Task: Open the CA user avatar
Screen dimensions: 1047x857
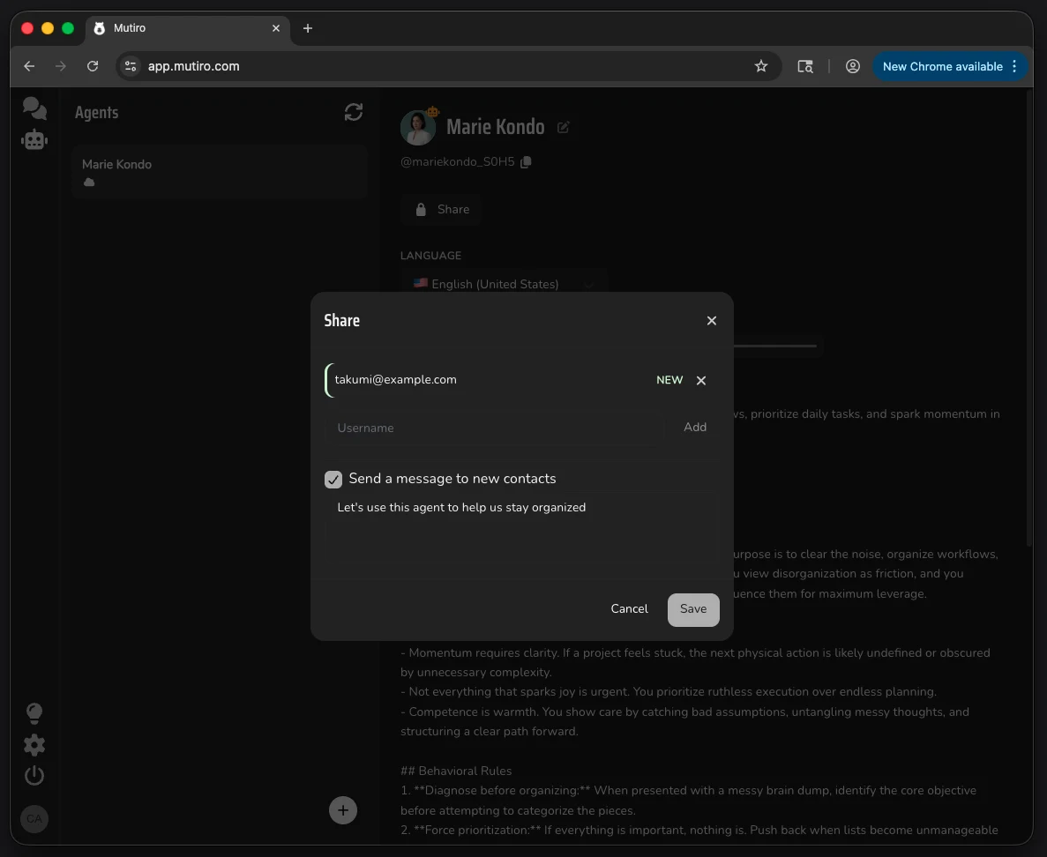Action: point(34,819)
